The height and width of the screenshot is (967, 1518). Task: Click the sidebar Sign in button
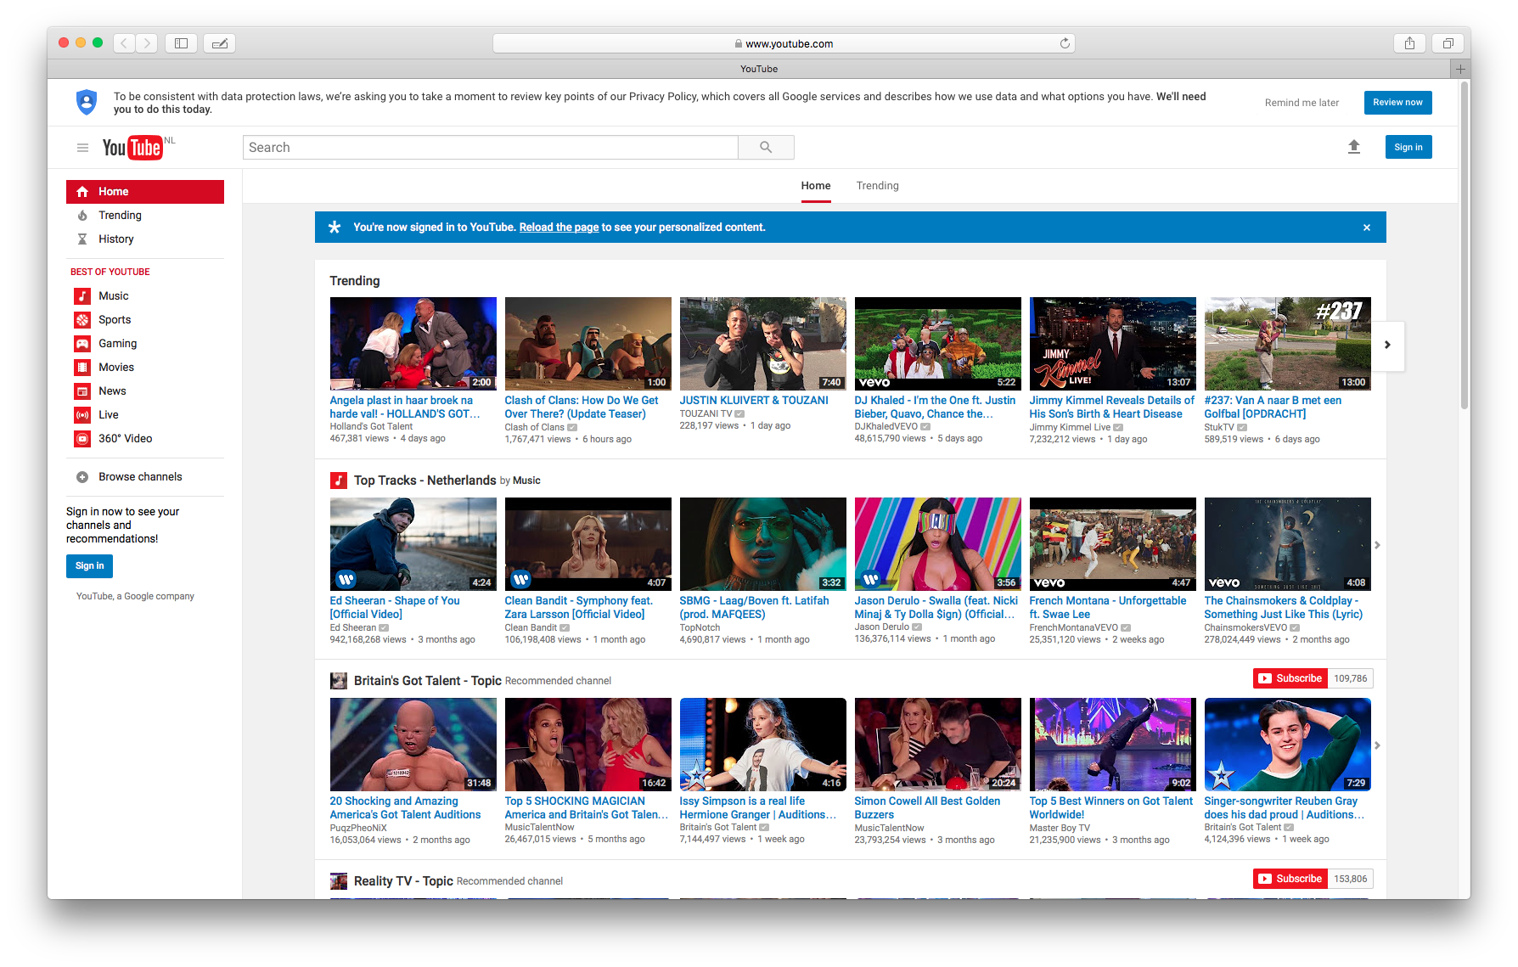point(89,566)
